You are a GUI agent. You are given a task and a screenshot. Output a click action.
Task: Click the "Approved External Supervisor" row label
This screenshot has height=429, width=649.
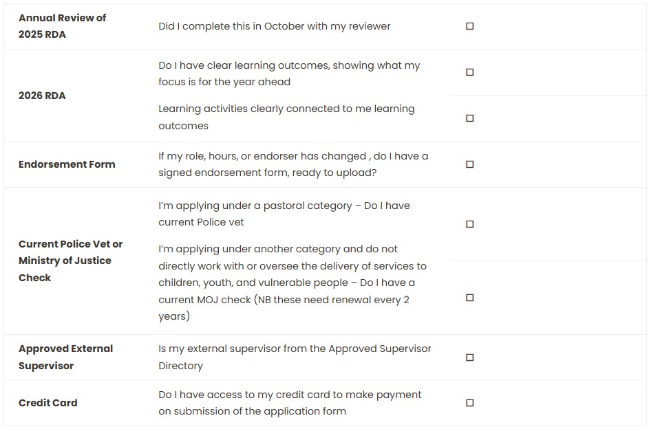point(65,357)
